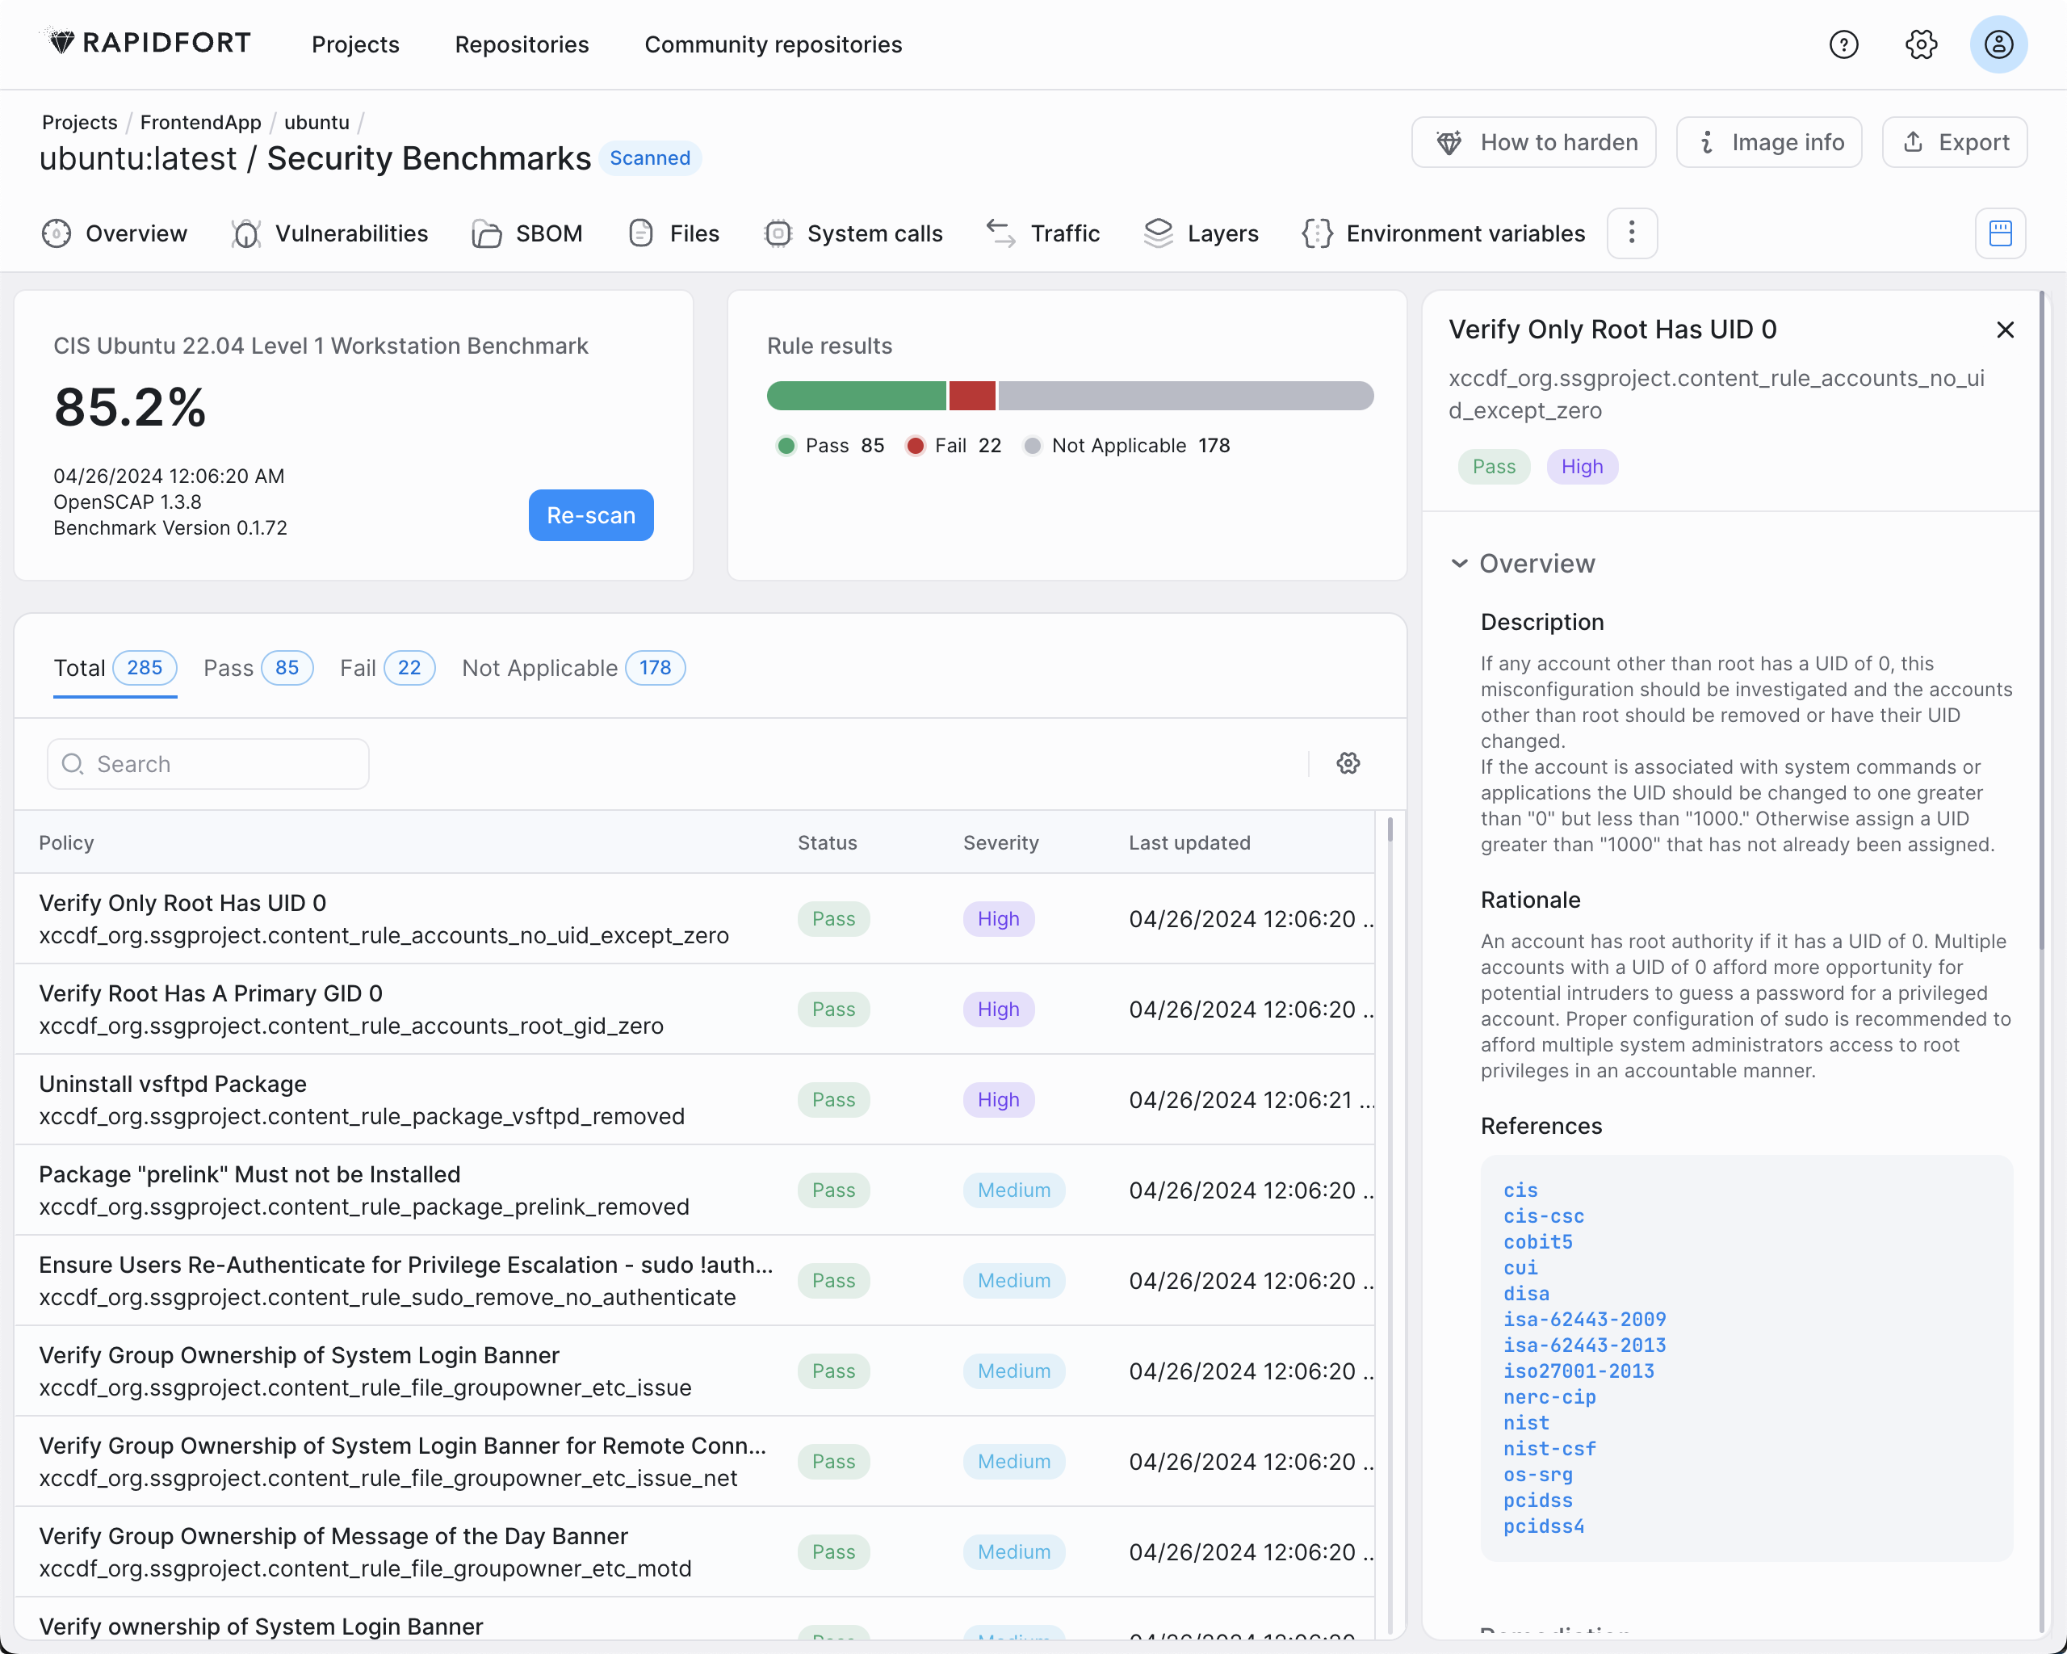This screenshot has height=1654, width=2067.
Task: Switch to the Not Applicable 178 tab
Action: 573,669
